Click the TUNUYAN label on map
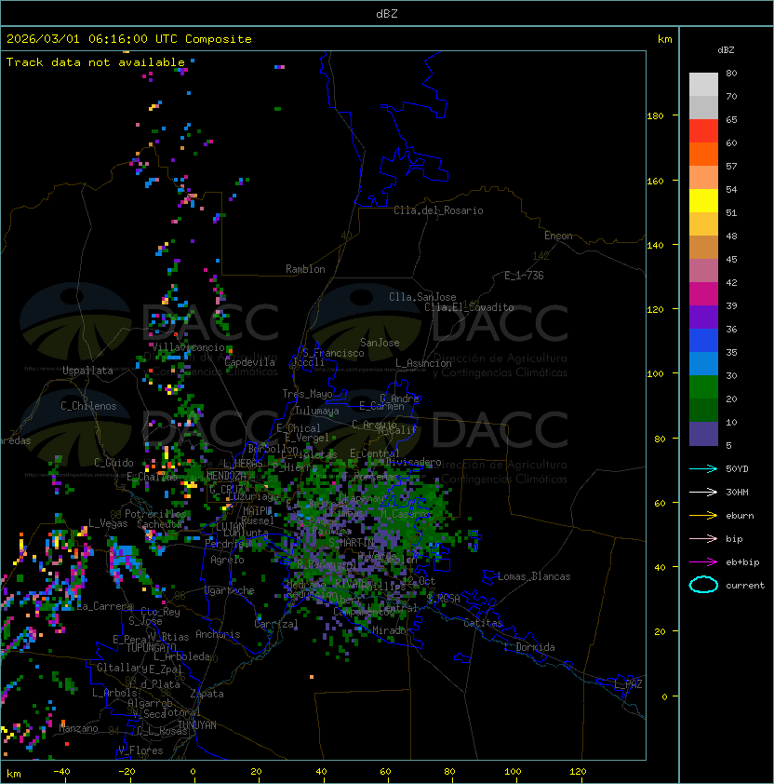 (x=197, y=724)
